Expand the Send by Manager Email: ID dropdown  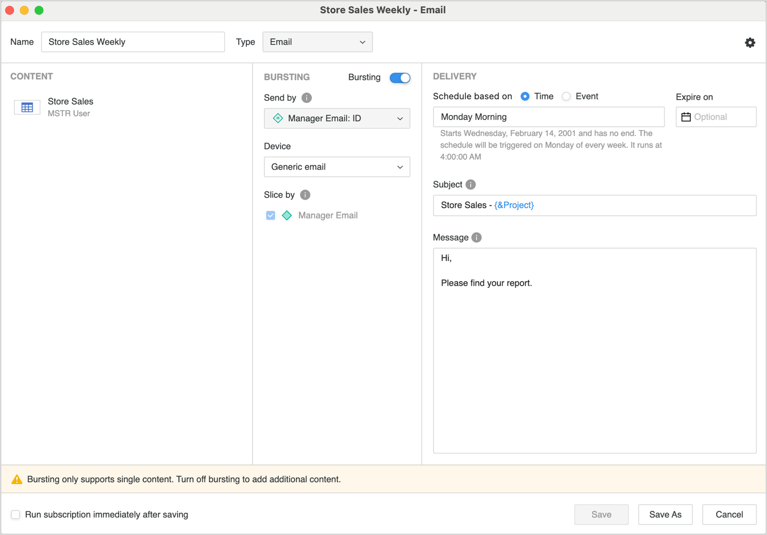click(337, 118)
